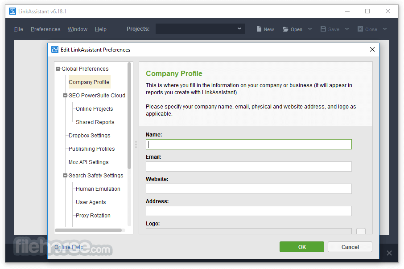The height and width of the screenshot is (269, 404).
Task: Select Publishing Profiles in the tree
Action: pos(92,149)
